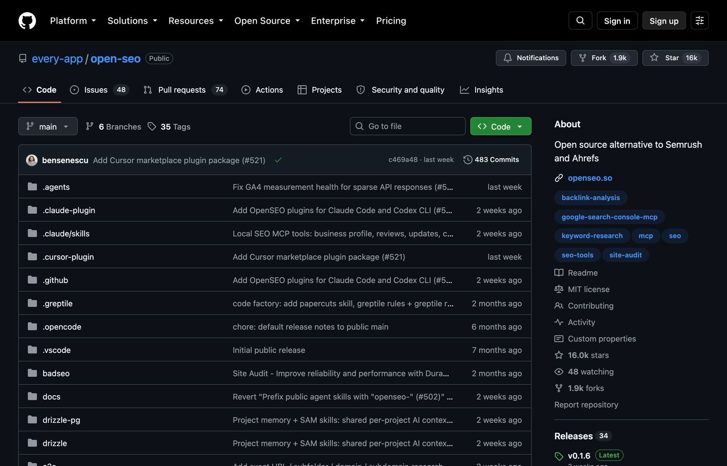The height and width of the screenshot is (466, 727).
Task: Click the search magnifier icon in header
Action: (x=580, y=20)
